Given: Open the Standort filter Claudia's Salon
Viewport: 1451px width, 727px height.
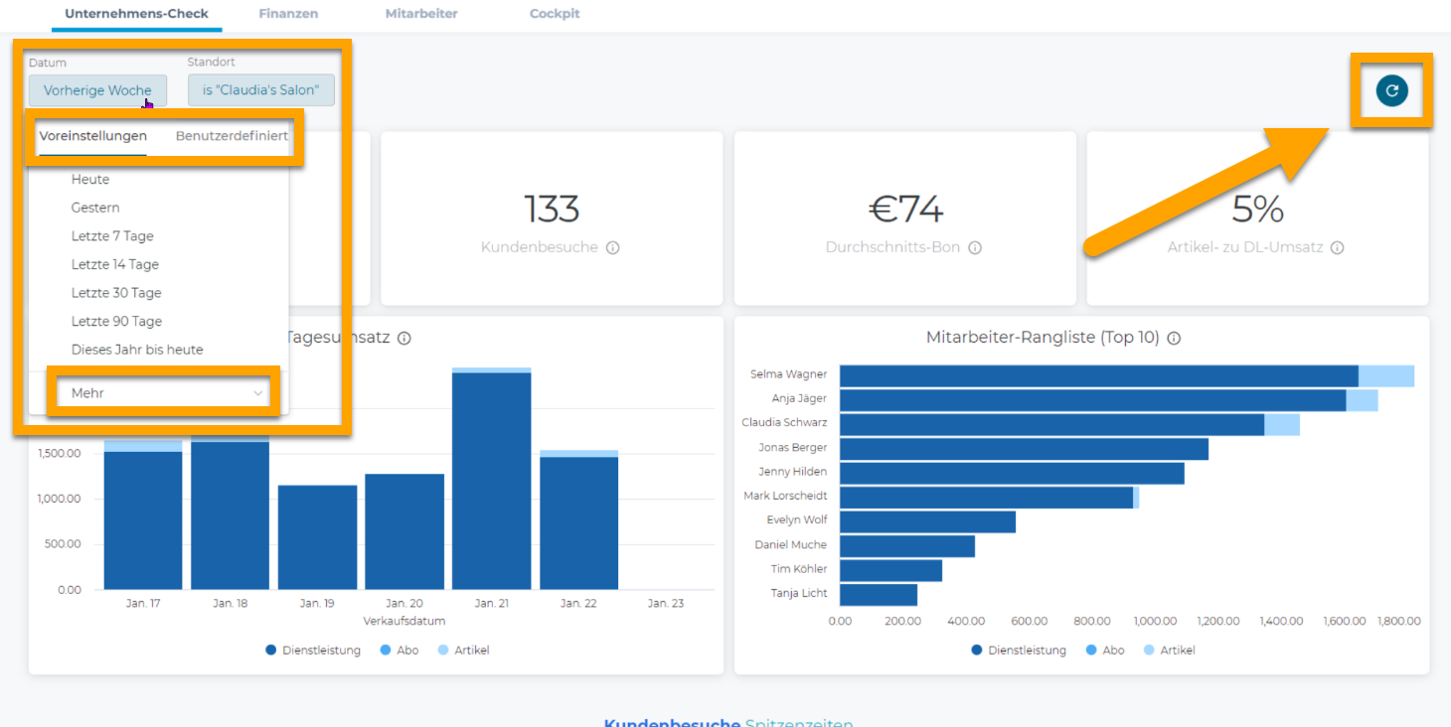Looking at the screenshot, I should pyautogui.click(x=260, y=90).
